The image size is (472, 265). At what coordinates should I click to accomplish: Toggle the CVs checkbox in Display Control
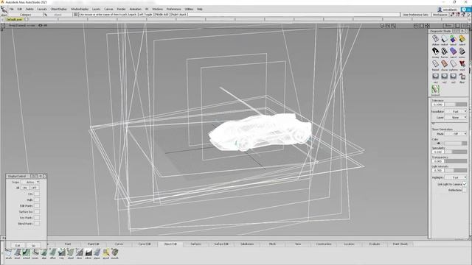(x=36, y=194)
